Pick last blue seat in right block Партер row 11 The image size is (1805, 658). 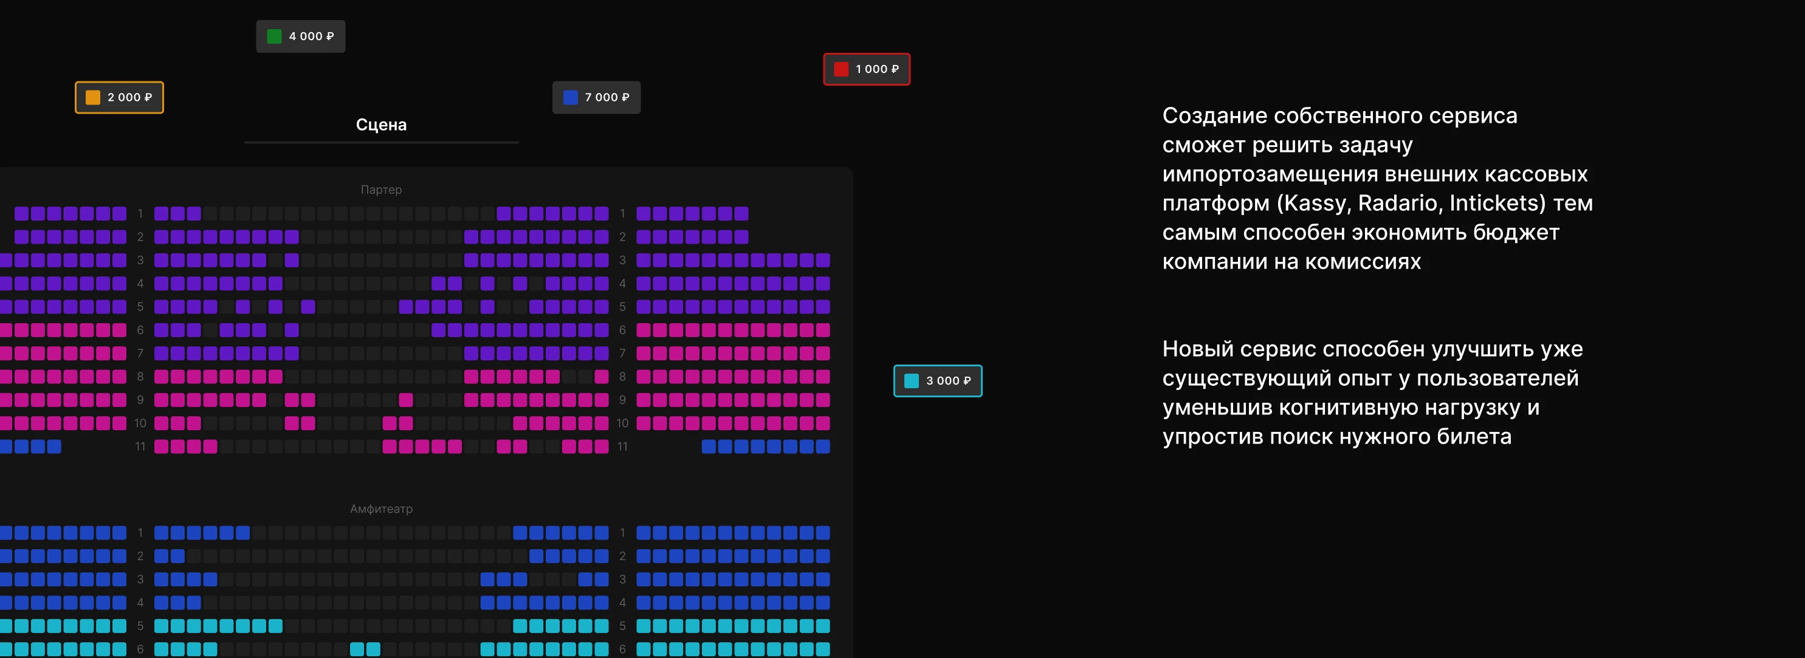823,447
